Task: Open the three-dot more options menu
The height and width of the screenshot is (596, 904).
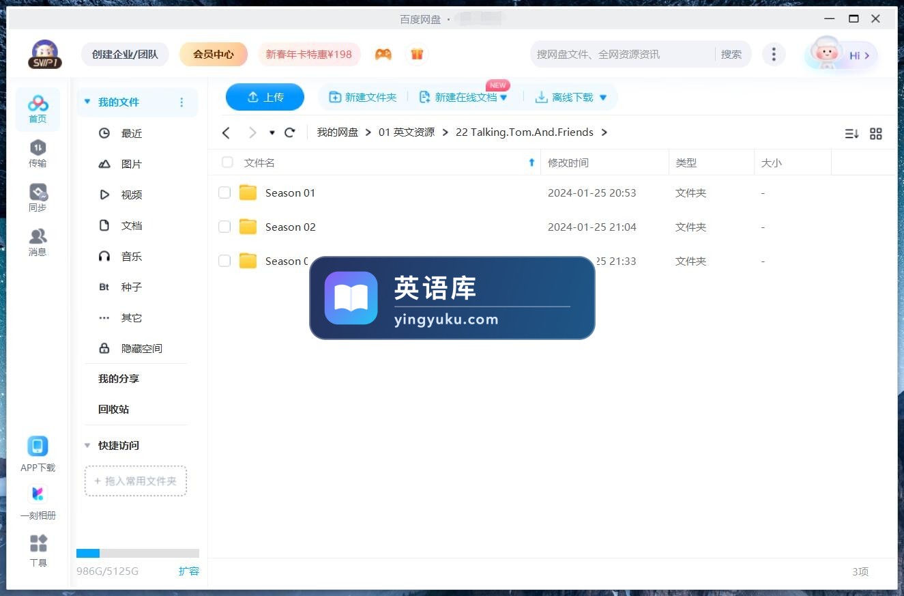Action: [773, 54]
